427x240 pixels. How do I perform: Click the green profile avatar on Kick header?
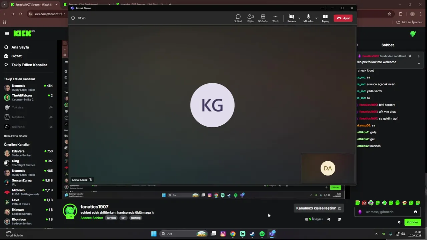coord(413,34)
